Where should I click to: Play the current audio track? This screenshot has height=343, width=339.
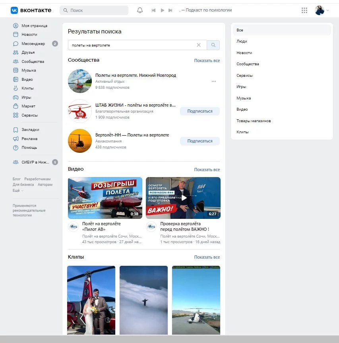tap(162, 10)
